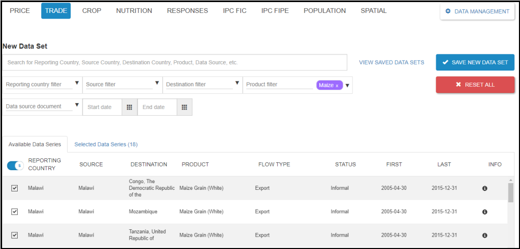Open the Data source document dropdown
The height and width of the screenshot is (249, 520).
pos(77,105)
